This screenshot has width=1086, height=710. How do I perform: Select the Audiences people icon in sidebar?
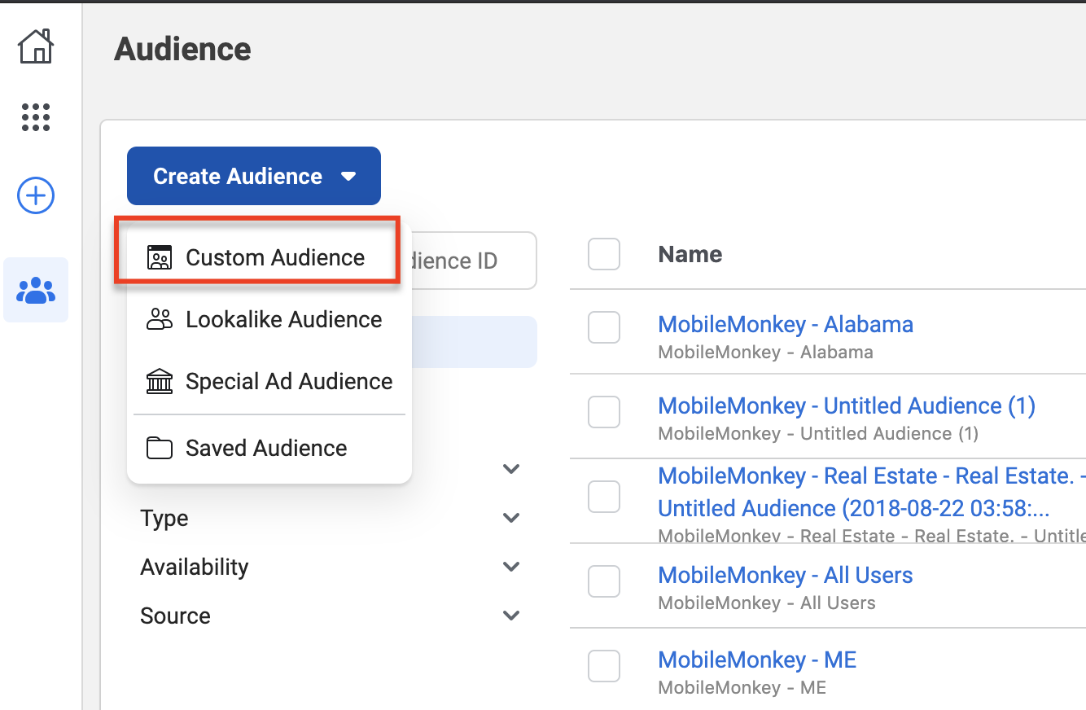click(x=36, y=290)
